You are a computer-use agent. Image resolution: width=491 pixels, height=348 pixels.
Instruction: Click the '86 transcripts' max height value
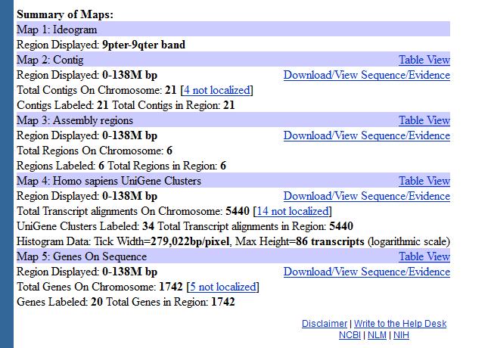(330, 241)
